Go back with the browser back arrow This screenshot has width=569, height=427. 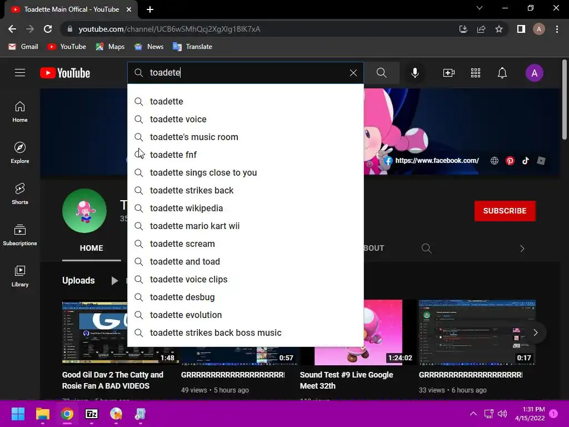[12, 29]
